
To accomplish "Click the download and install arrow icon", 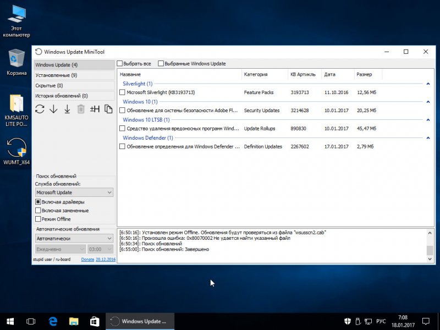I will (x=67, y=109).
